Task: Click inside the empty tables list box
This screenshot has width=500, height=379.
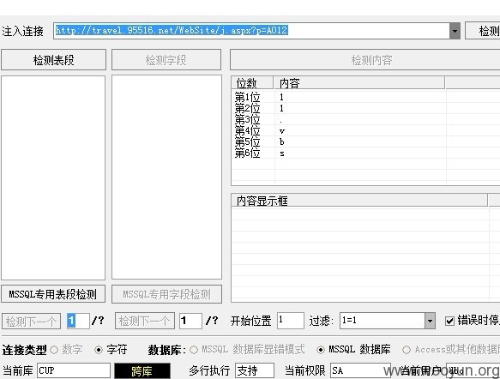Action: click(x=53, y=177)
